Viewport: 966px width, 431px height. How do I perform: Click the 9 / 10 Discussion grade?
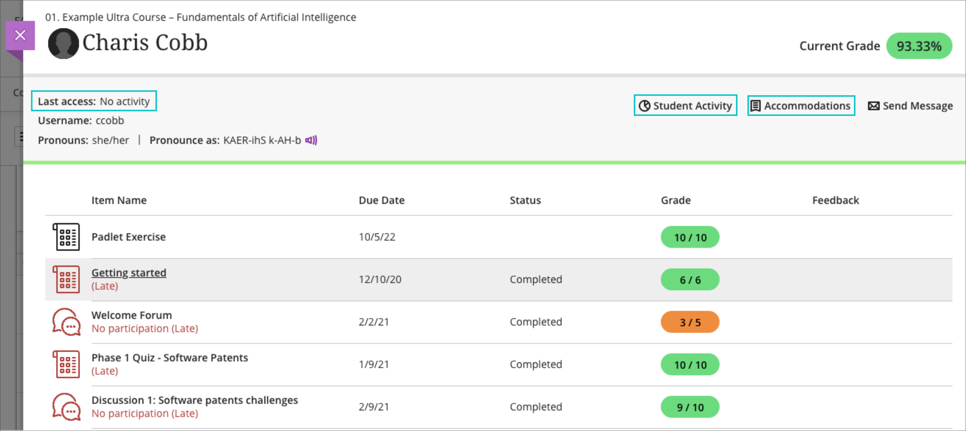[x=690, y=407]
